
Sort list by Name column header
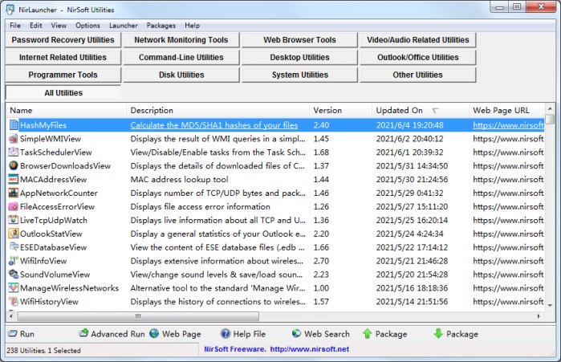coord(66,110)
